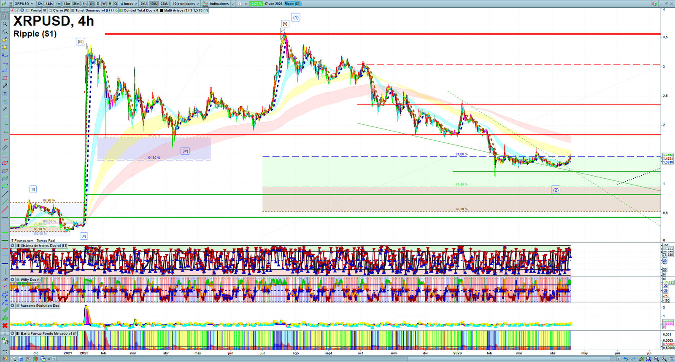Switch to the 4h timeframe
Viewport: 675px width, 362px height.
coord(91,4)
